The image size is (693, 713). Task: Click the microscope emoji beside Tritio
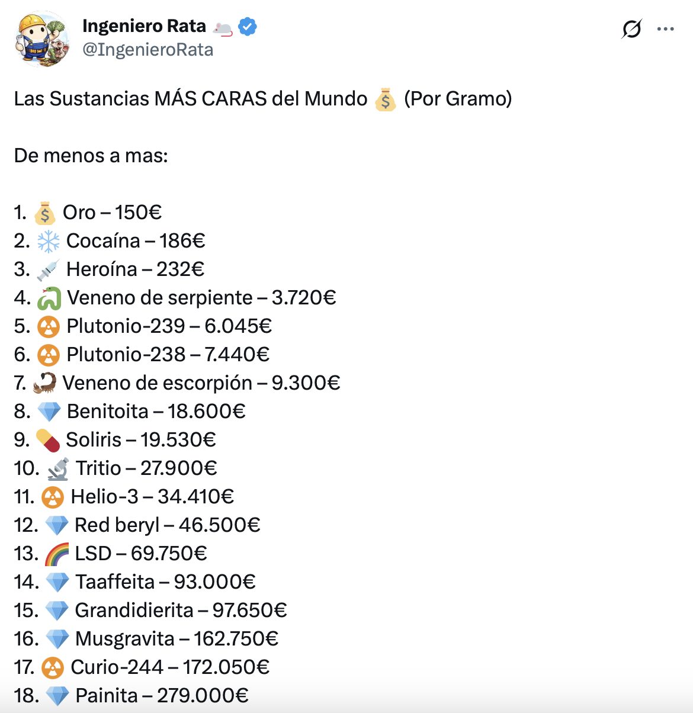pyautogui.click(x=57, y=468)
